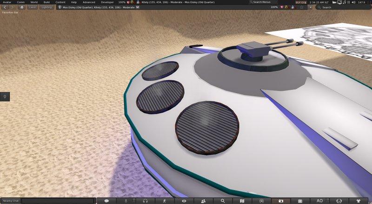Toggle the voice microphone button
This screenshot has width=372, height=204.
126,201
